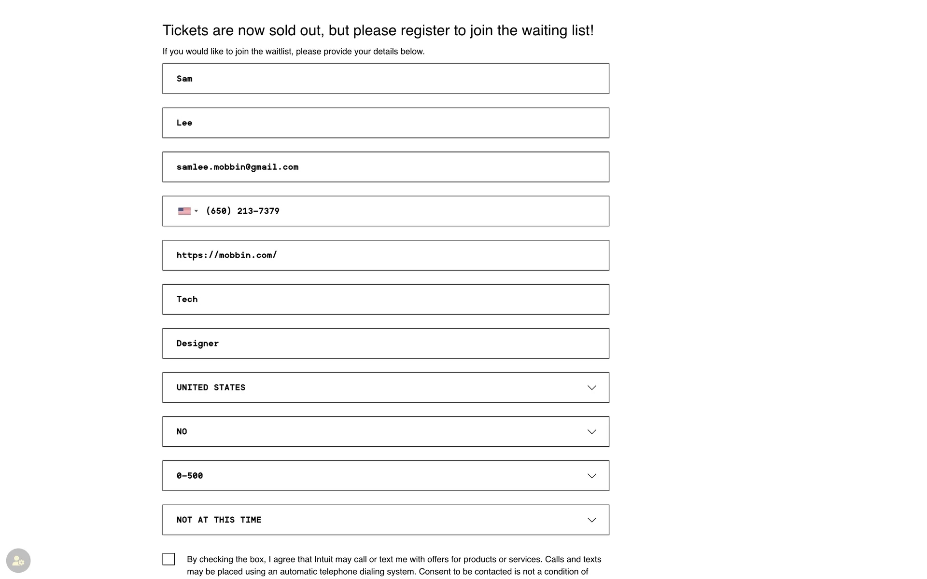Expand the UNITED STATES country dropdown
The height and width of the screenshot is (579, 927).
pyautogui.click(x=386, y=387)
